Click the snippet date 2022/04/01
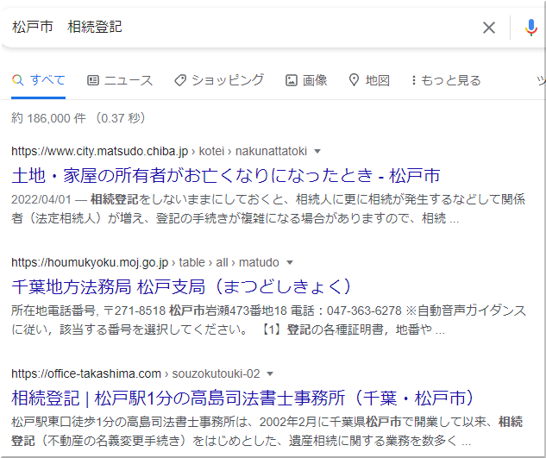The height and width of the screenshot is (458, 546). coord(41,199)
